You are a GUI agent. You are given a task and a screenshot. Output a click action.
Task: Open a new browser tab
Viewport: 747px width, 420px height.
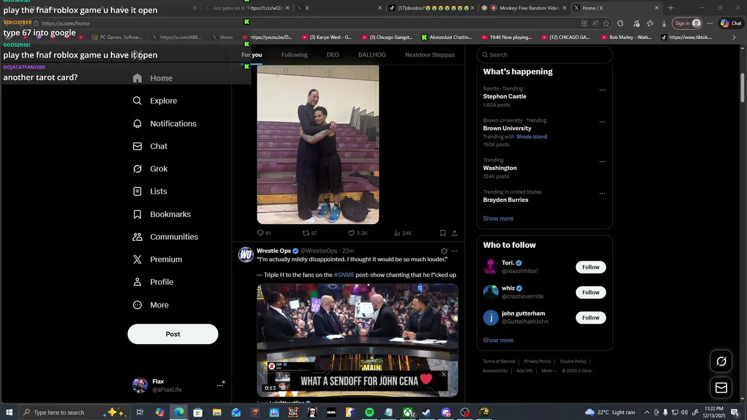point(671,8)
